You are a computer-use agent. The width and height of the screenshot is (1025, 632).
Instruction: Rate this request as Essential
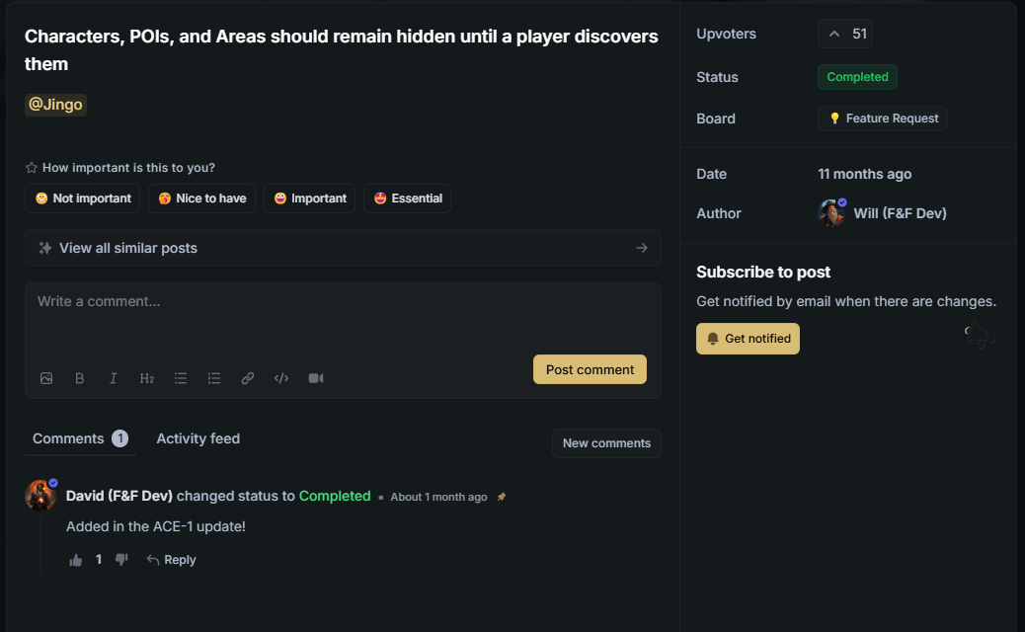click(407, 198)
